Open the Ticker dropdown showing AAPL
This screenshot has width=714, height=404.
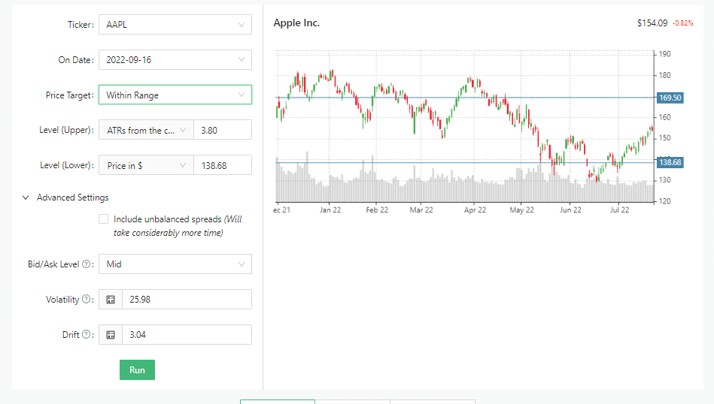[175, 25]
